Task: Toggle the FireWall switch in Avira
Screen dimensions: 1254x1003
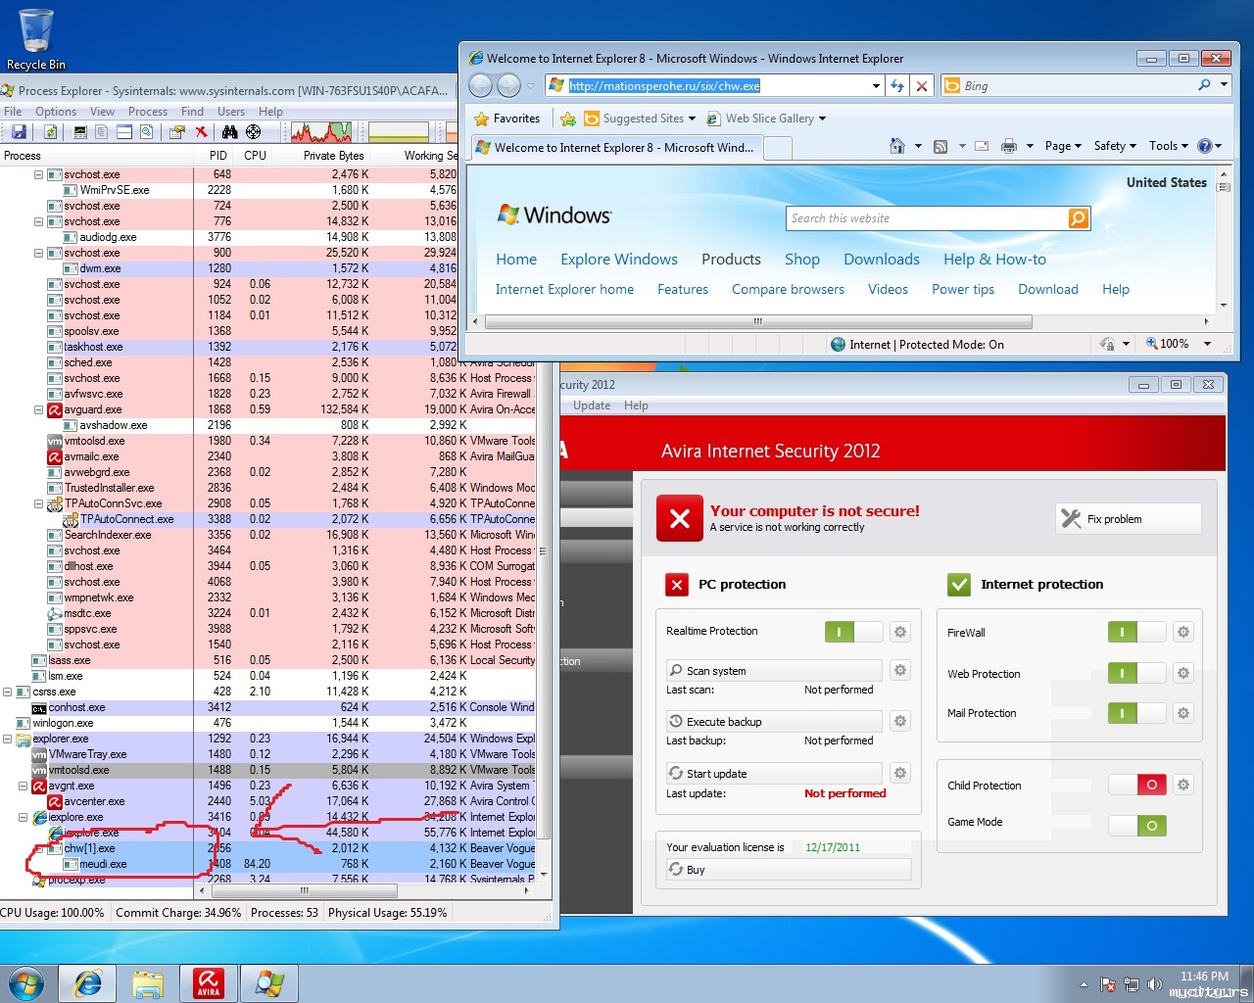Action: 1137,632
